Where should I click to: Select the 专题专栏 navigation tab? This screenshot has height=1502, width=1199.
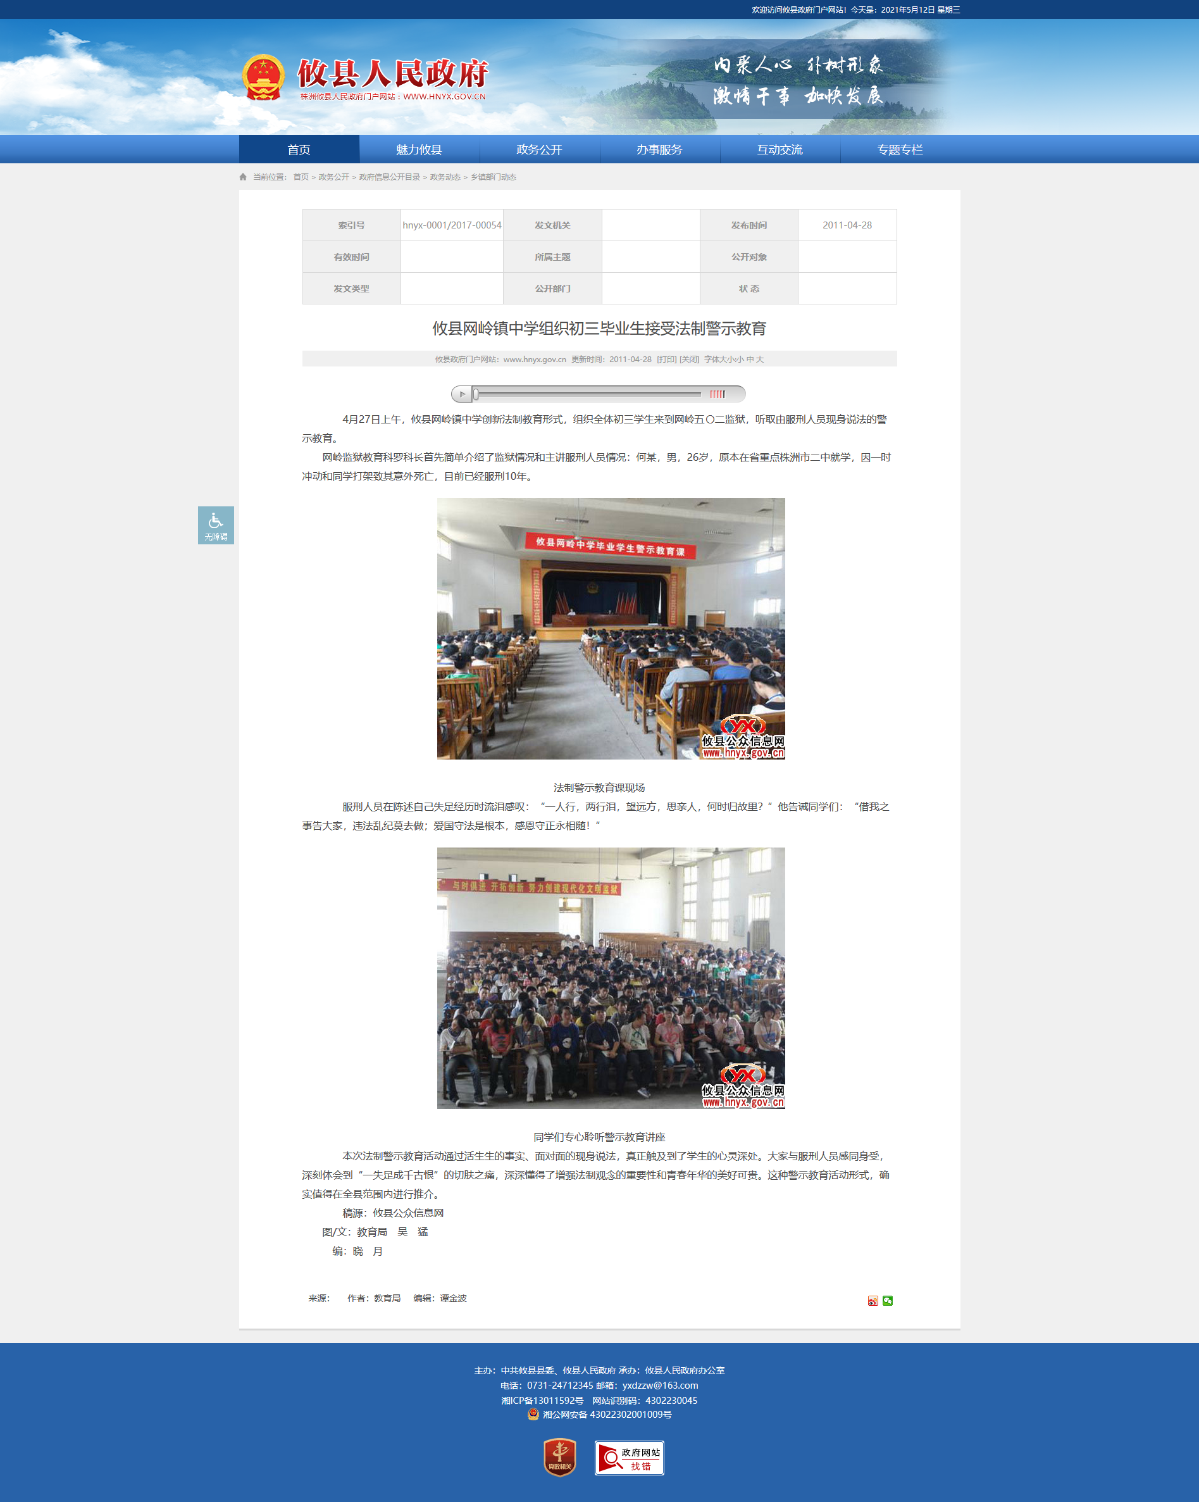(900, 150)
